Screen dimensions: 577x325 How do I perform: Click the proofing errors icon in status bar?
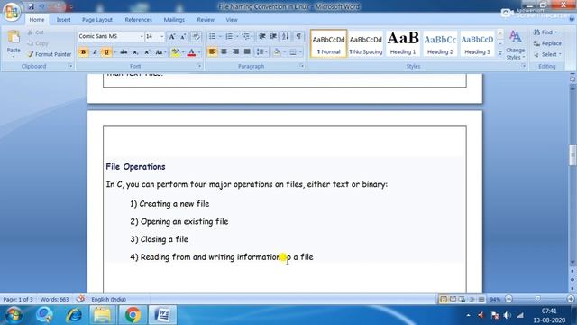point(80,299)
